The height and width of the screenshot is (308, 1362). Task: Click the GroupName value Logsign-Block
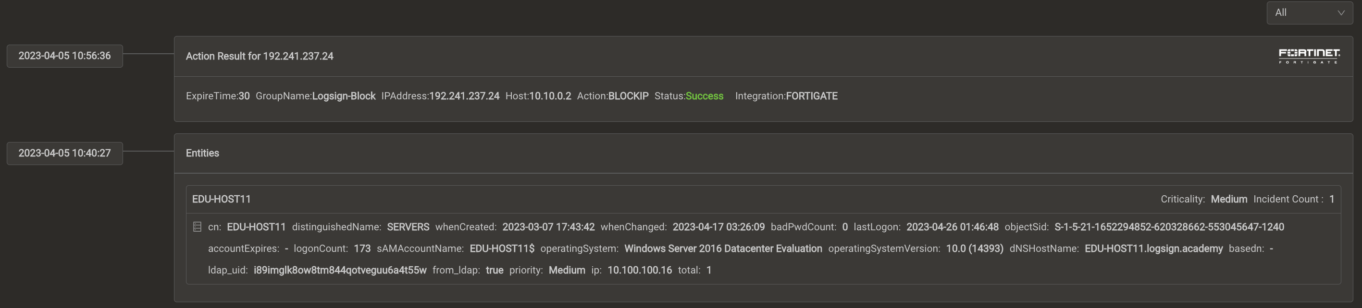click(x=344, y=96)
